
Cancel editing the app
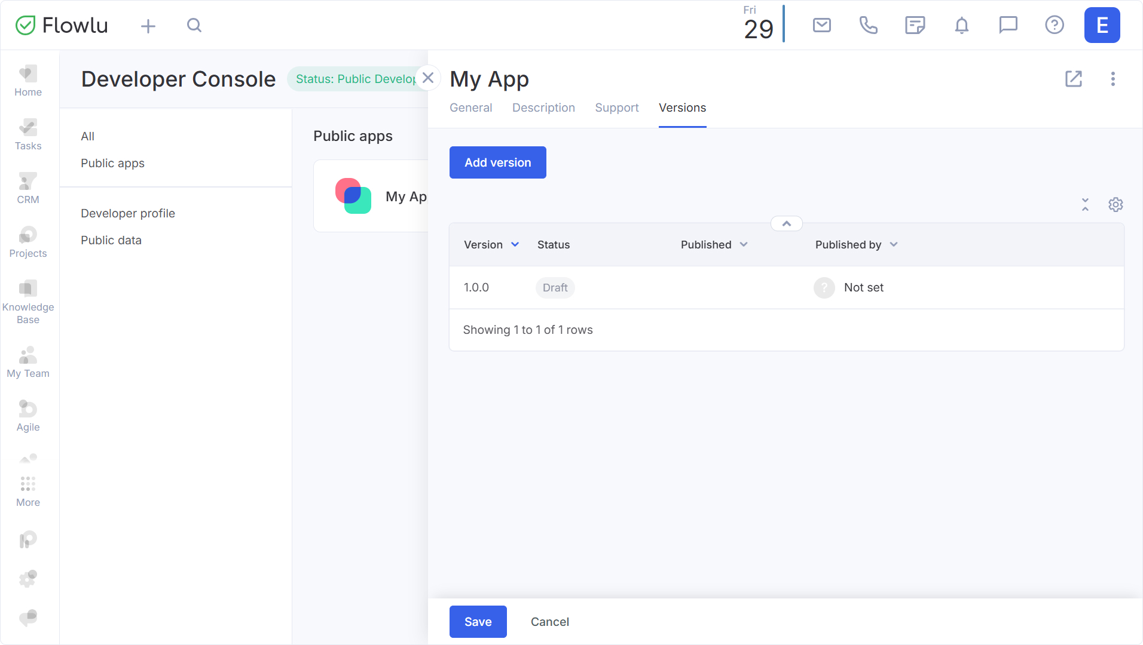(549, 622)
